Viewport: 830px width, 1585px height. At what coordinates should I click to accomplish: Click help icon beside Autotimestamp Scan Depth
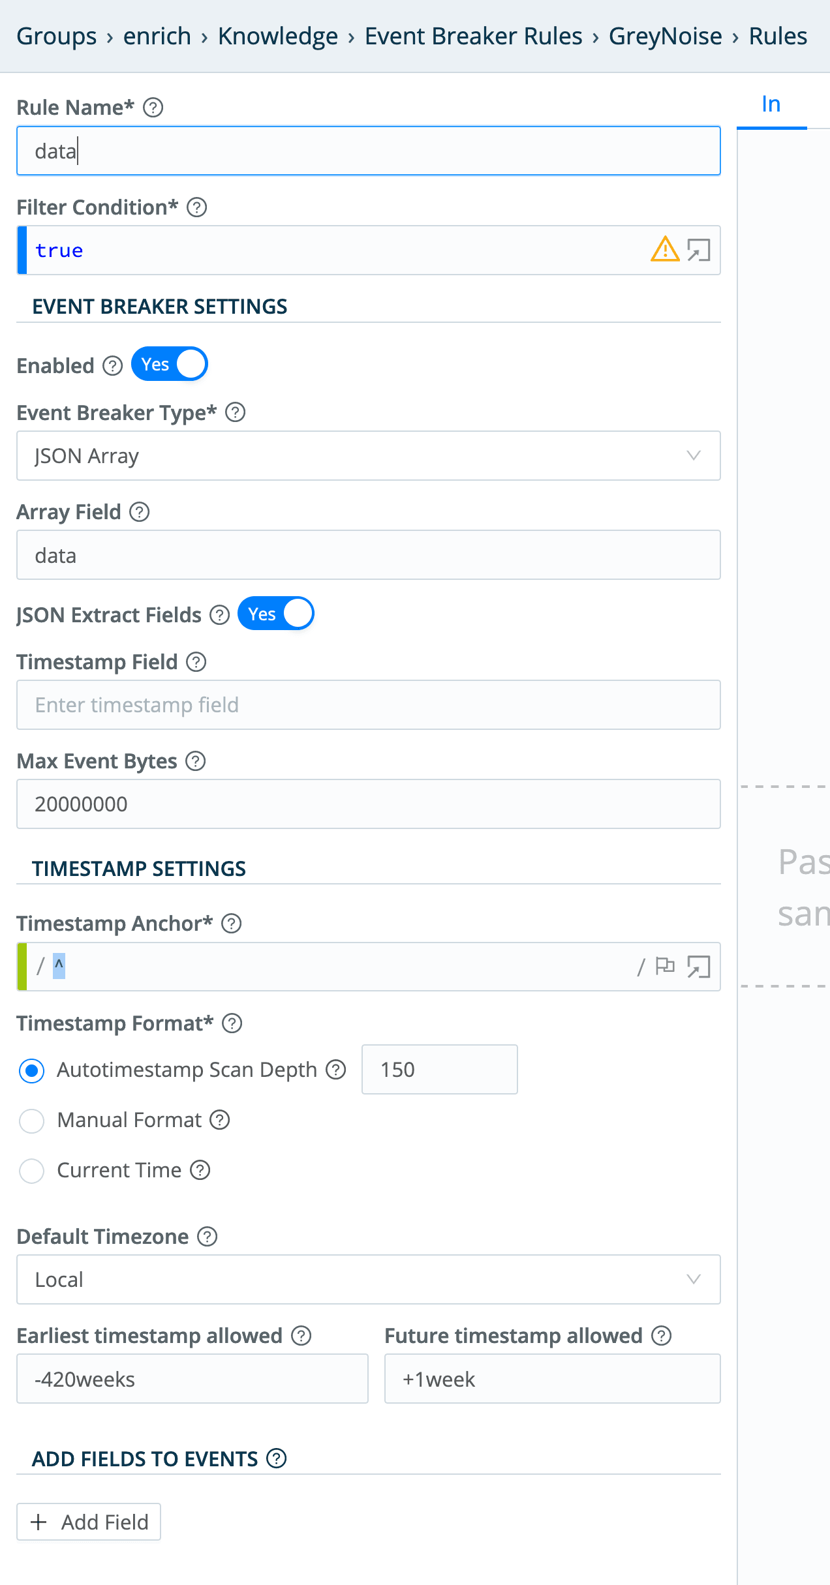335,1070
